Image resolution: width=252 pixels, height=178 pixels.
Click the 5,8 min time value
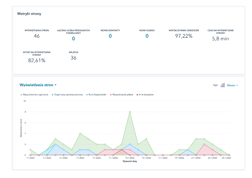[221, 39]
